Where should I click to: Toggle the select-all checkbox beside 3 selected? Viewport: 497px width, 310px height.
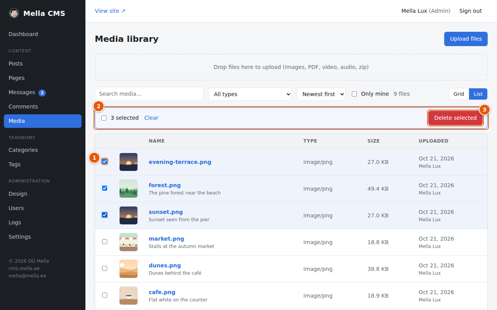(x=104, y=118)
